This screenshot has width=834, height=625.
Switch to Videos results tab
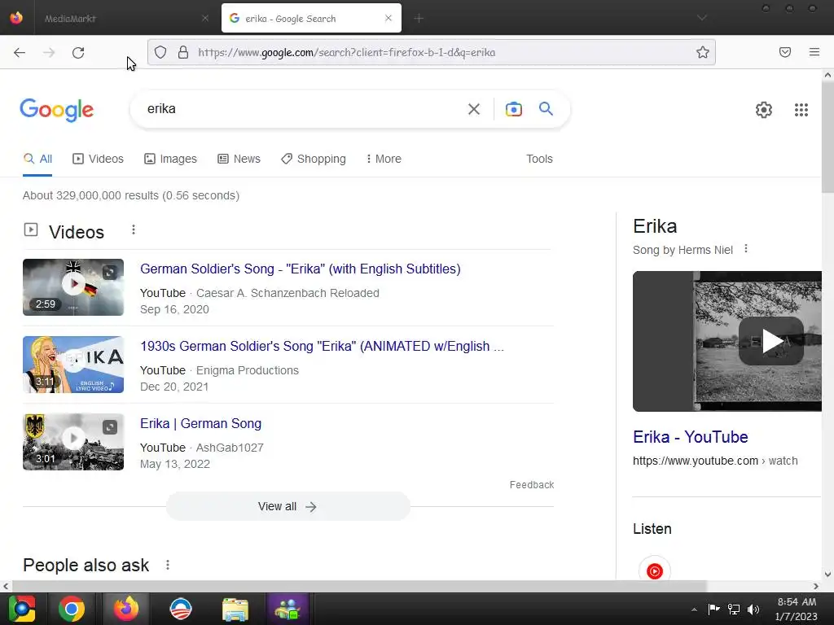tap(98, 159)
